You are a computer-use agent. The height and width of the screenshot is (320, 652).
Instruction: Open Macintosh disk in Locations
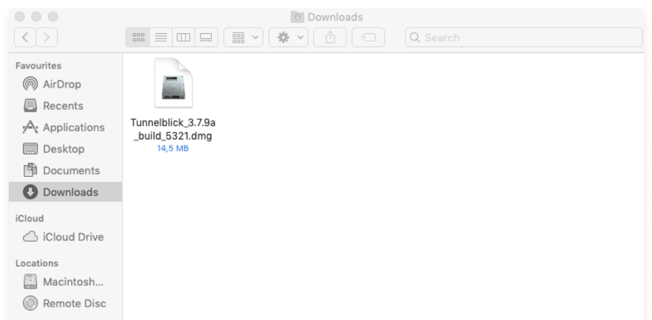[65, 282]
